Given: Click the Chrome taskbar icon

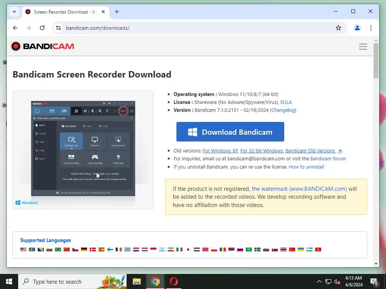Looking at the screenshot, I should tap(155, 281).
